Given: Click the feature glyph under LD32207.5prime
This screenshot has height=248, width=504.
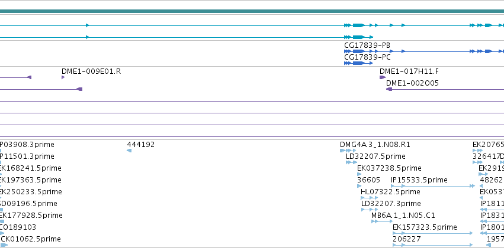Looking at the screenshot, I should click(352, 162).
